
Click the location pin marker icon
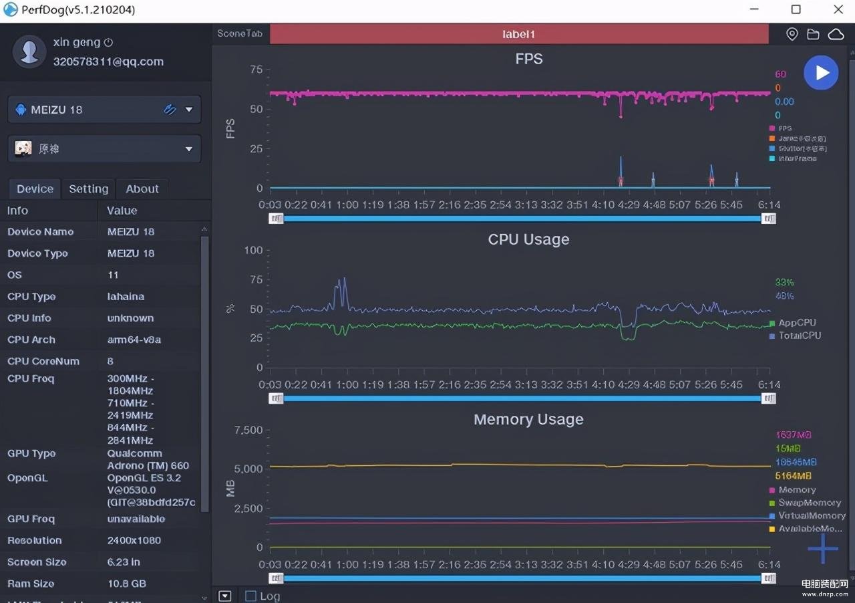792,34
